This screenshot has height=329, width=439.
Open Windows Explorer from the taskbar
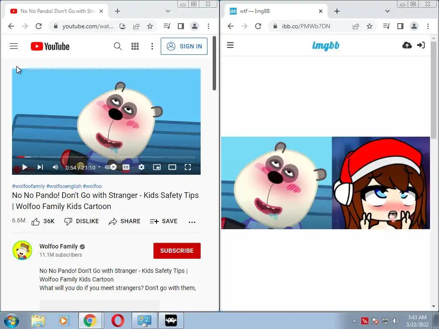[38, 320]
